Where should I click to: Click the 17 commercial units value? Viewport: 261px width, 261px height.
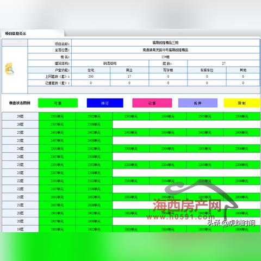tap(129, 77)
